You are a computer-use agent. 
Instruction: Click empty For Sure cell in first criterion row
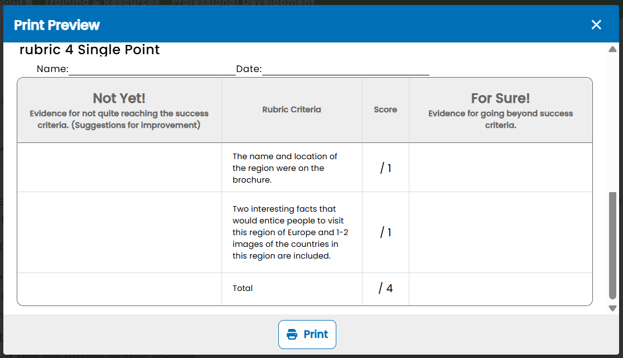501,168
